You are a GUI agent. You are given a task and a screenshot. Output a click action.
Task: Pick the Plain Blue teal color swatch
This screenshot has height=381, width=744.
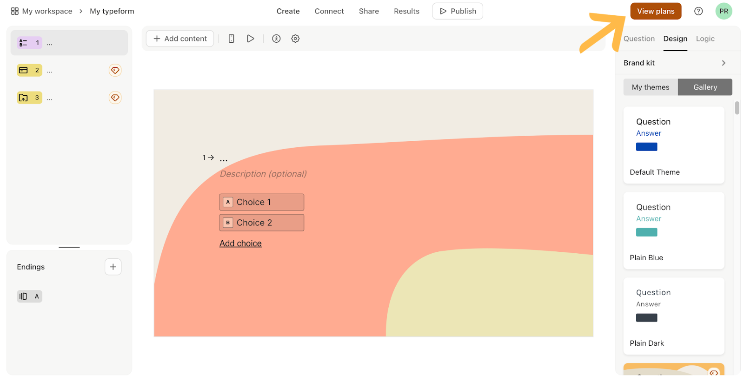coord(646,232)
